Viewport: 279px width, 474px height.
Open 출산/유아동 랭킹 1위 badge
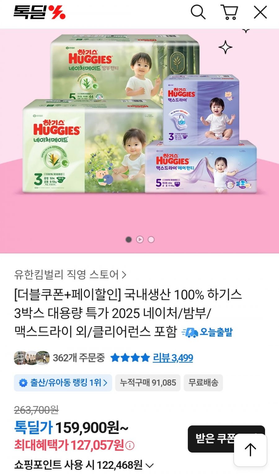(63, 383)
